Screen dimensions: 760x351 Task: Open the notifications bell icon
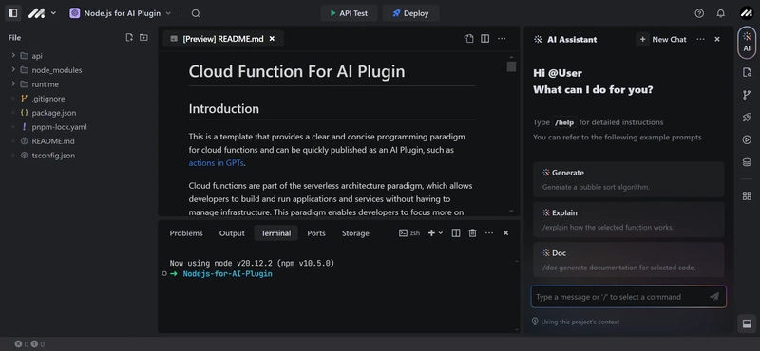pyautogui.click(x=721, y=13)
